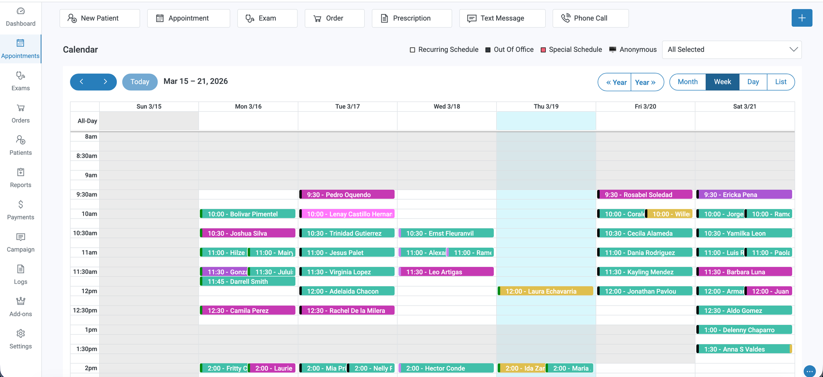Click the blue plus button
This screenshot has width=823, height=377.
pos(802,18)
